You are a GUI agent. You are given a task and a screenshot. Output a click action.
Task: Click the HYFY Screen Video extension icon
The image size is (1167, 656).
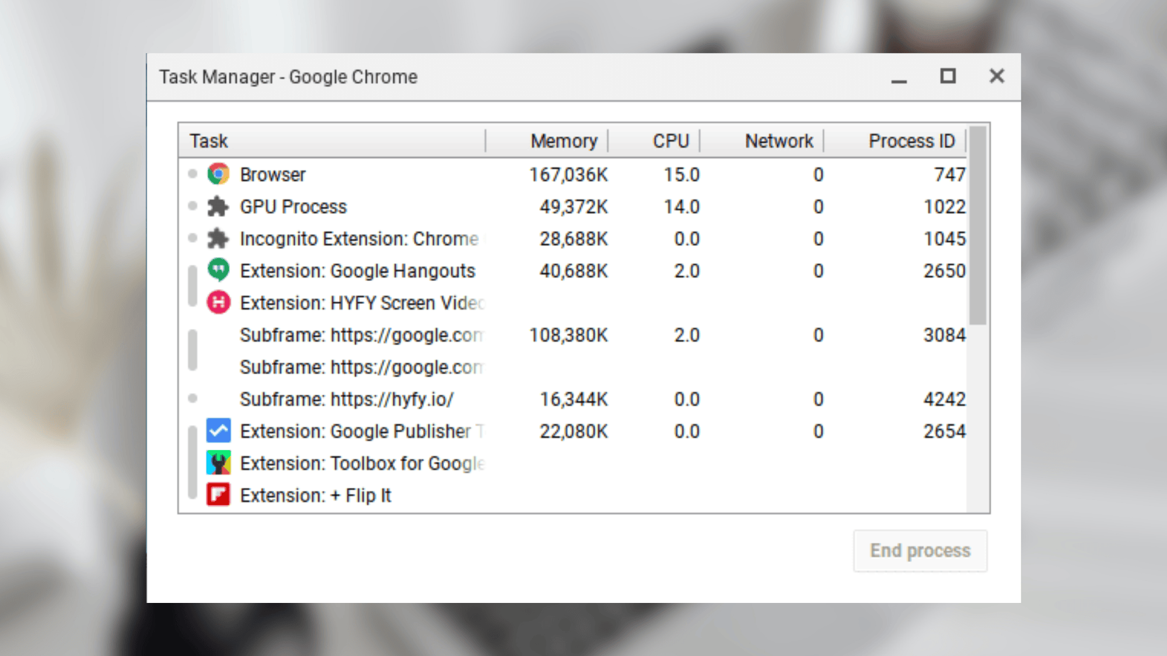tap(218, 303)
